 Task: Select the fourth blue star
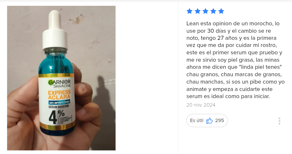click(x=213, y=11)
